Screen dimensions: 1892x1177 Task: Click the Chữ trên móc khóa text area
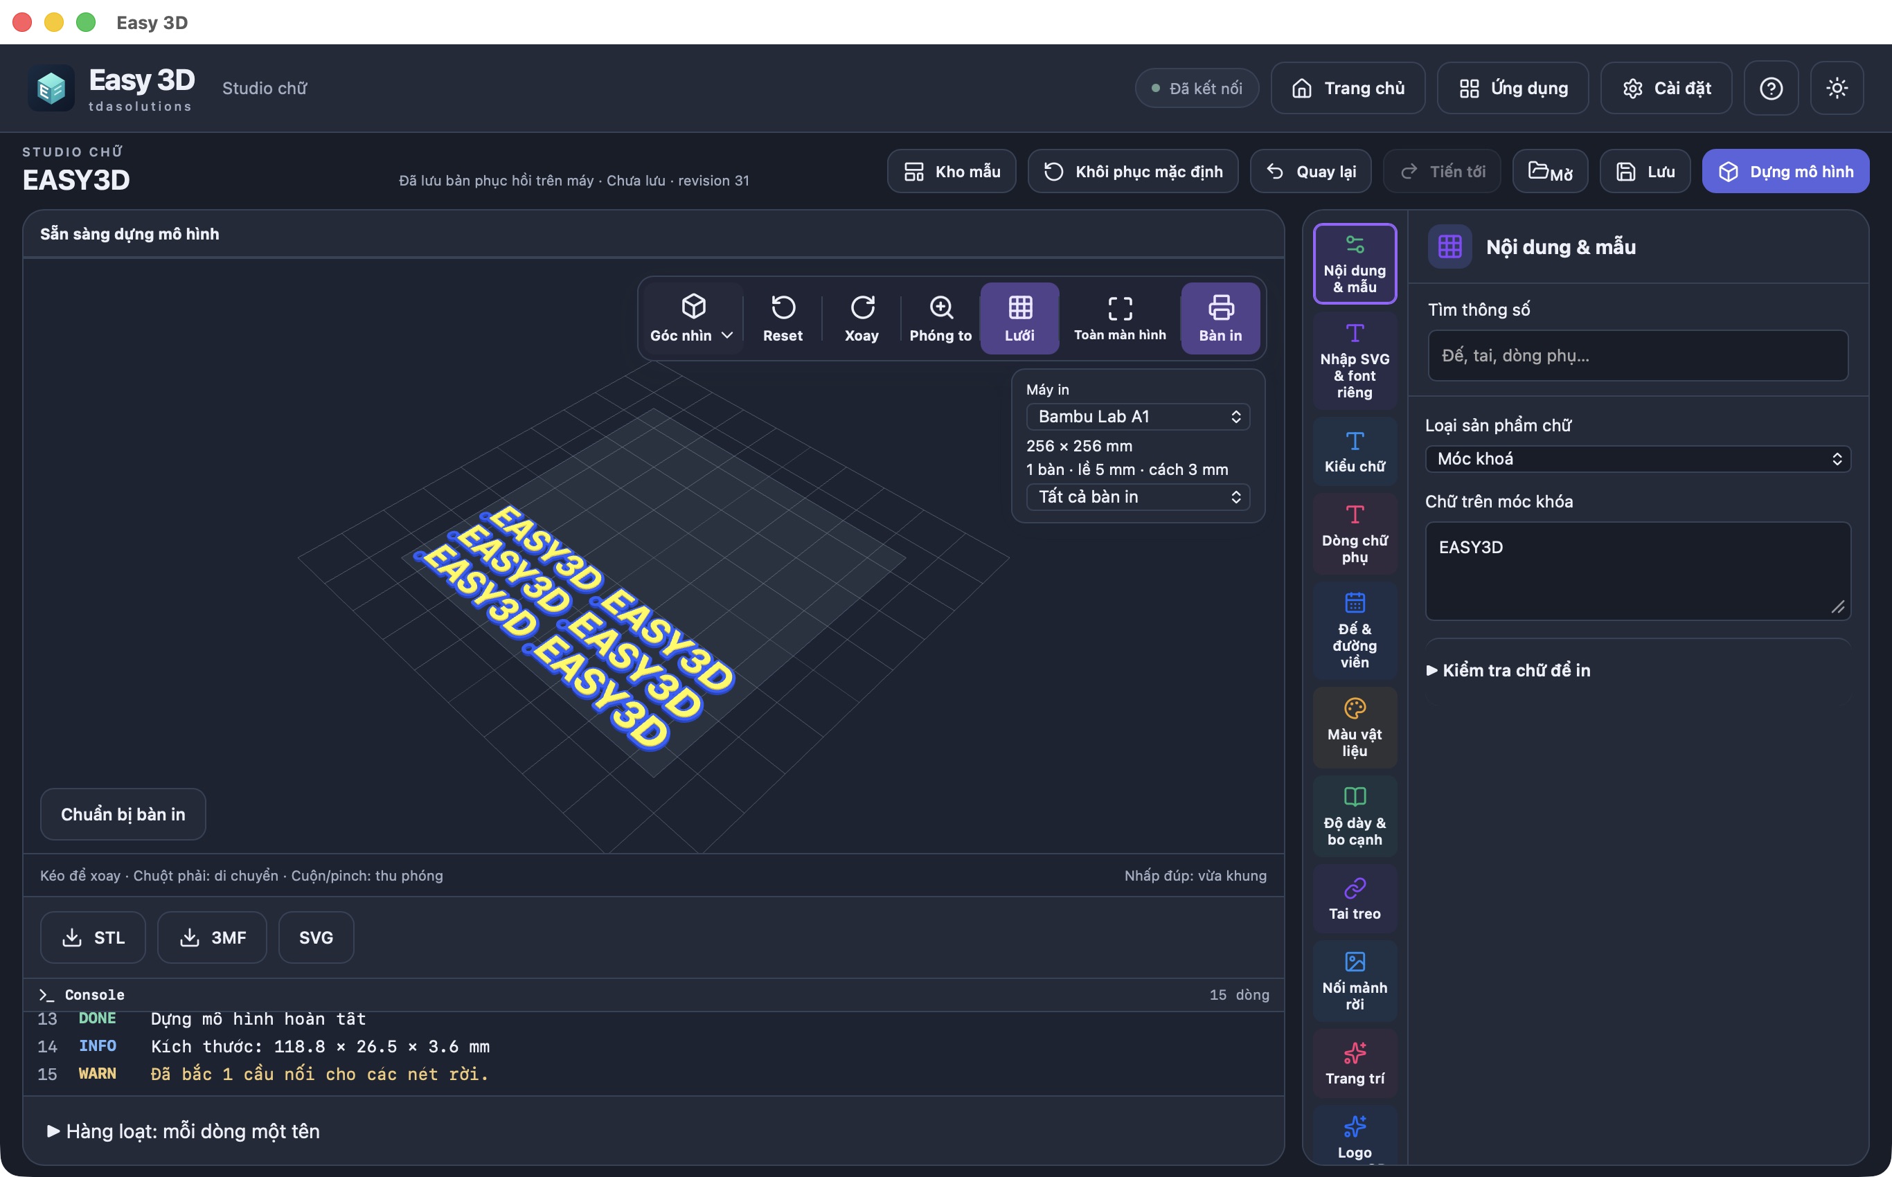[x=1637, y=571]
